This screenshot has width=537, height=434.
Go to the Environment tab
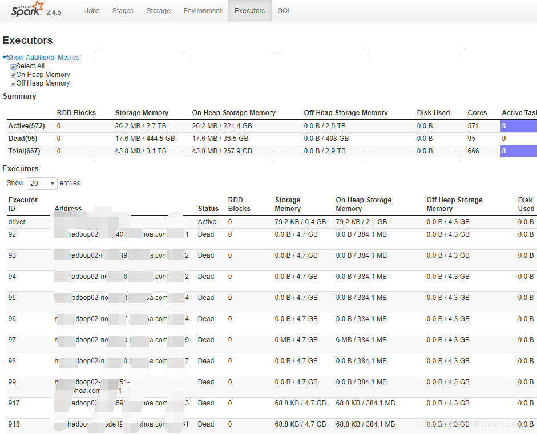(x=203, y=11)
